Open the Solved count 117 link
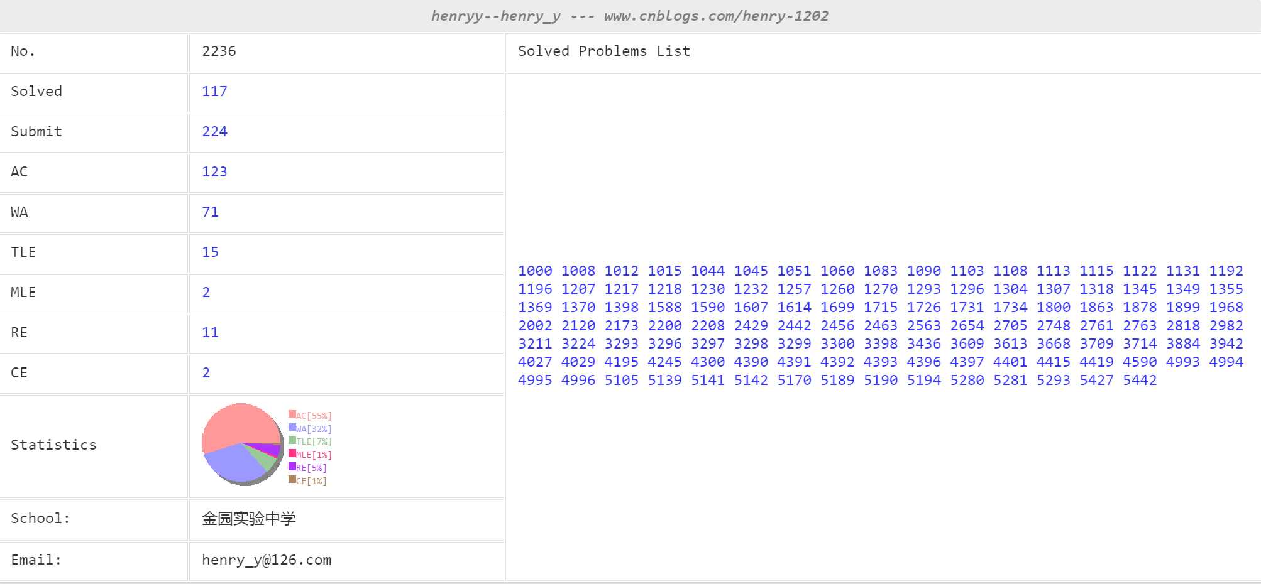The width and height of the screenshot is (1261, 584). (x=214, y=92)
